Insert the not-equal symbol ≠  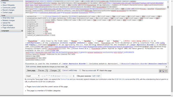(x=53, y=76)
